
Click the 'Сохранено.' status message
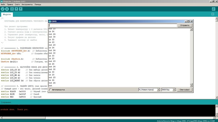point(6,102)
